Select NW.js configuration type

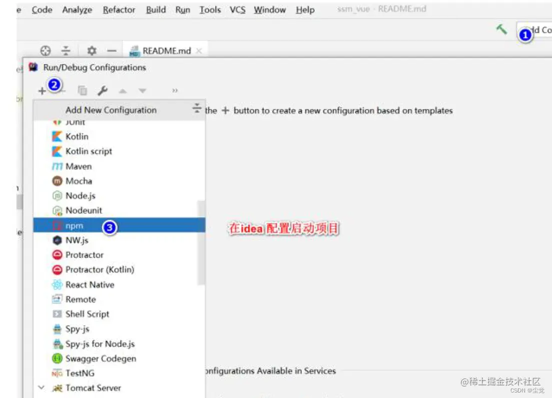[119, 240]
